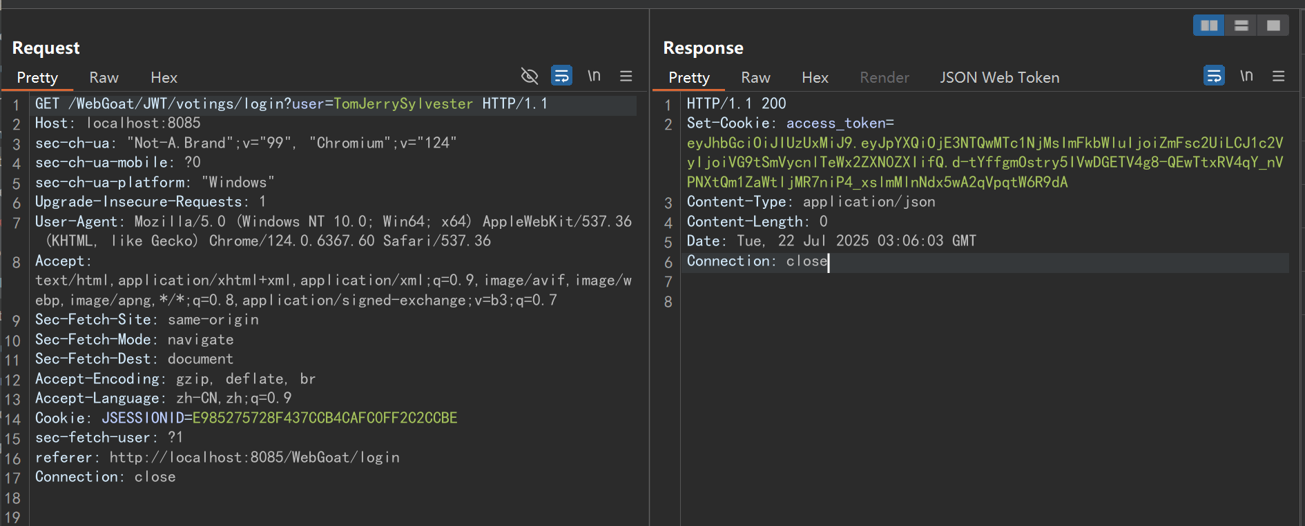
Task: Click Accept-Encoding: gzip, deflate, br line
Action: pyautogui.click(x=175, y=378)
